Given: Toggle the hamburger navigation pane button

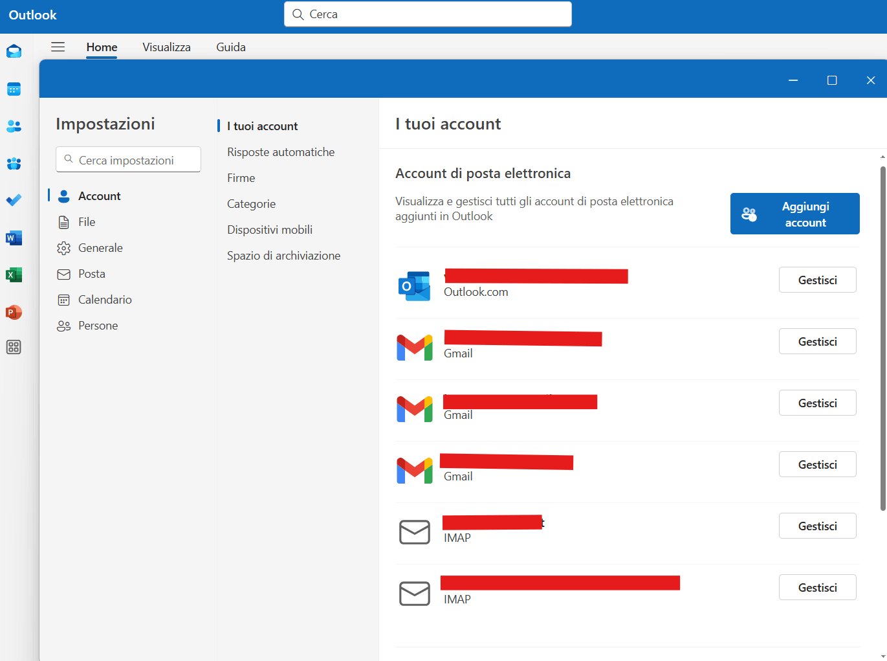Looking at the screenshot, I should (58, 47).
